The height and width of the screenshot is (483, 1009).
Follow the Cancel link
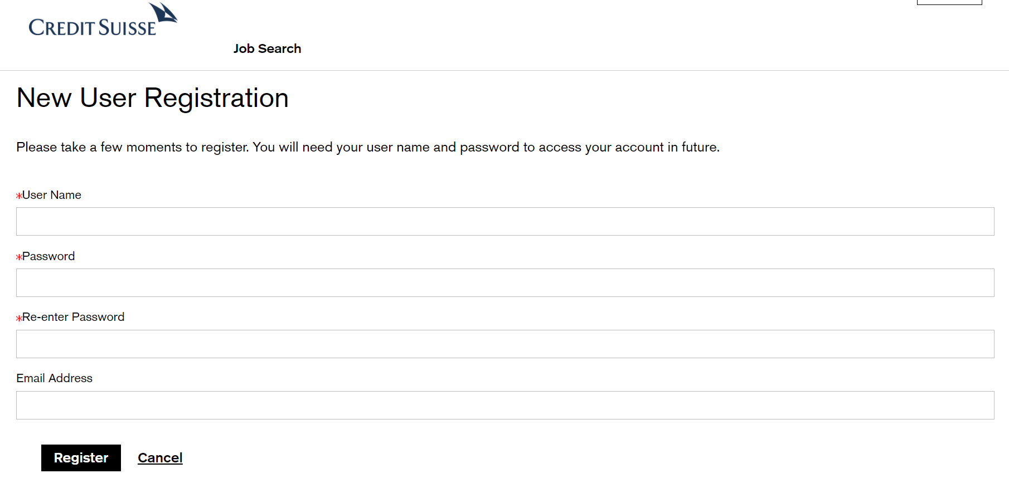(160, 458)
